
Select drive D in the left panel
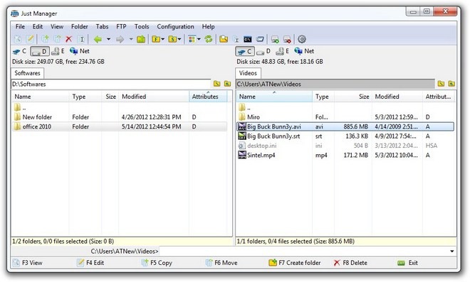pyautogui.click(x=40, y=51)
